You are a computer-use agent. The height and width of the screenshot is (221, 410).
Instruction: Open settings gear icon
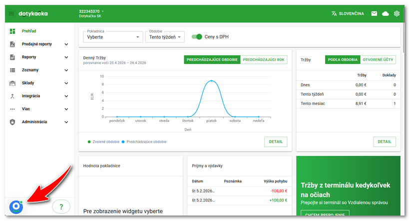click(x=397, y=13)
